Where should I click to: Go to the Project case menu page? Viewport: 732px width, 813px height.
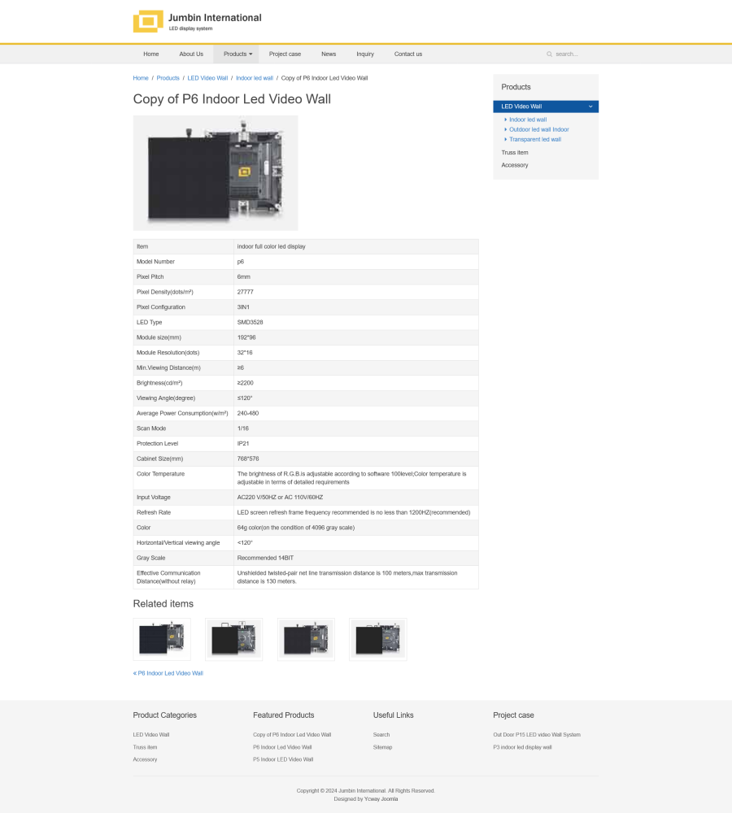285,54
